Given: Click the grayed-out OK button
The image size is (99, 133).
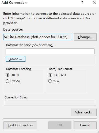Looking at the screenshot, I should [60, 125].
